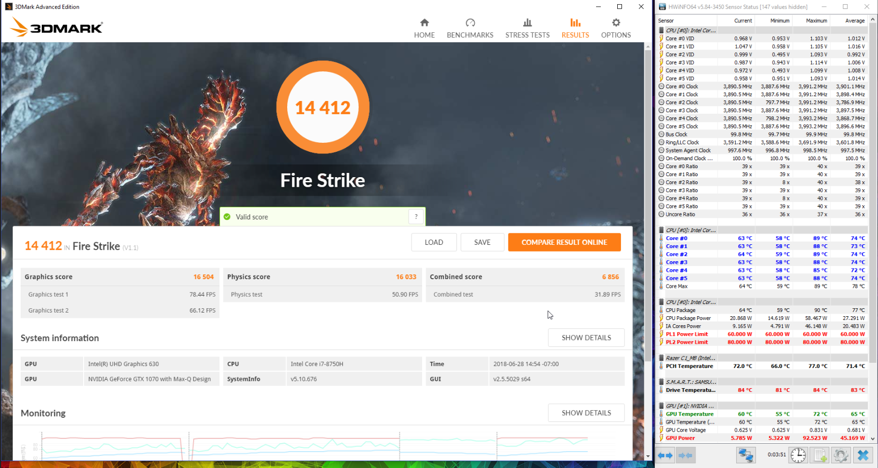The height and width of the screenshot is (468, 878).
Task: Click the lightning icon beside Core #0 VID
Action: click(x=661, y=39)
